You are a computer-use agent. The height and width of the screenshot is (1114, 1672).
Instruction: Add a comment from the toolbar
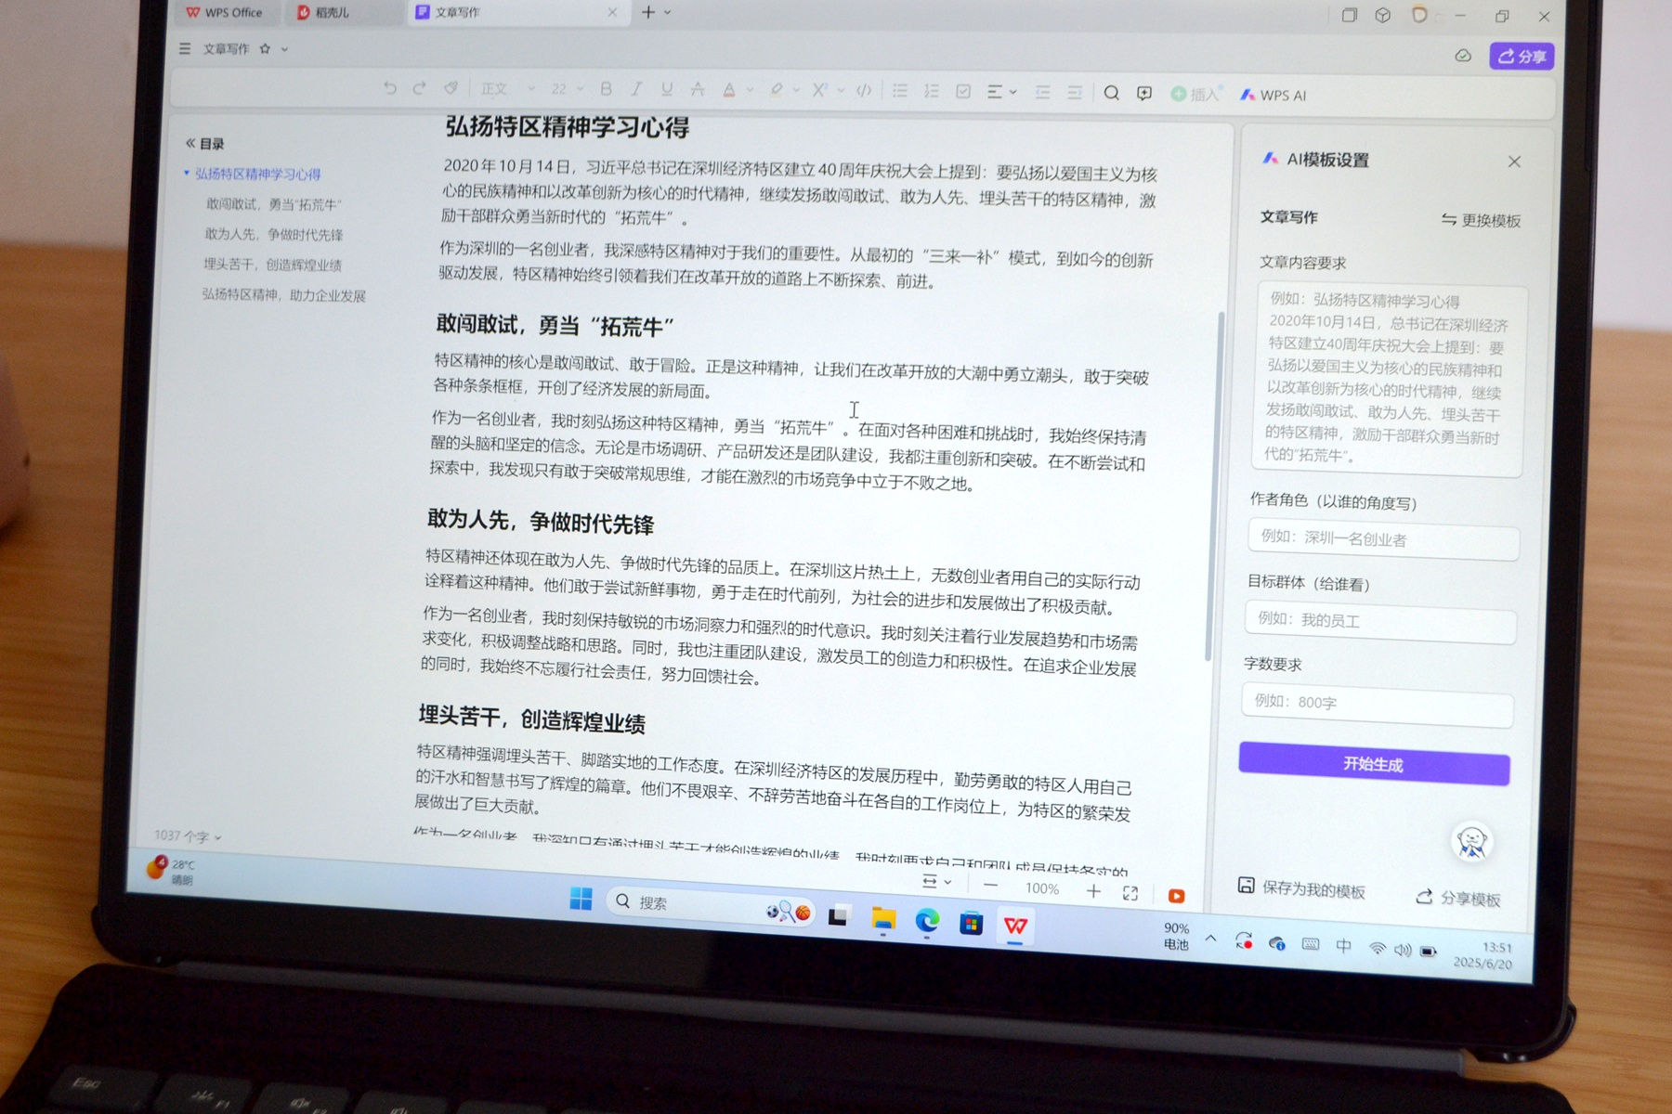pyautogui.click(x=1144, y=93)
